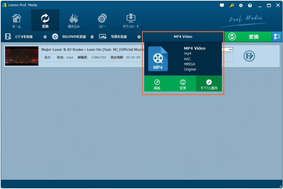Expand the arrow next to ビデオを追加
The height and width of the screenshot is (189, 283).
pyautogui.click(x=45, y=37)
